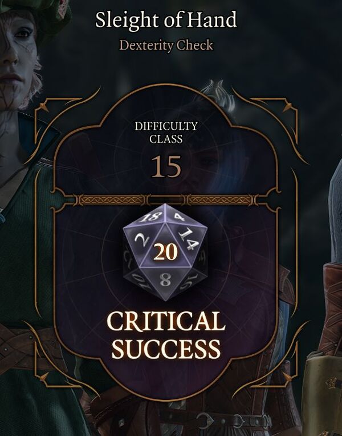Click the Sleight of Hand title
The height and width of the screenshot is (436, 342).
[166, 20]
